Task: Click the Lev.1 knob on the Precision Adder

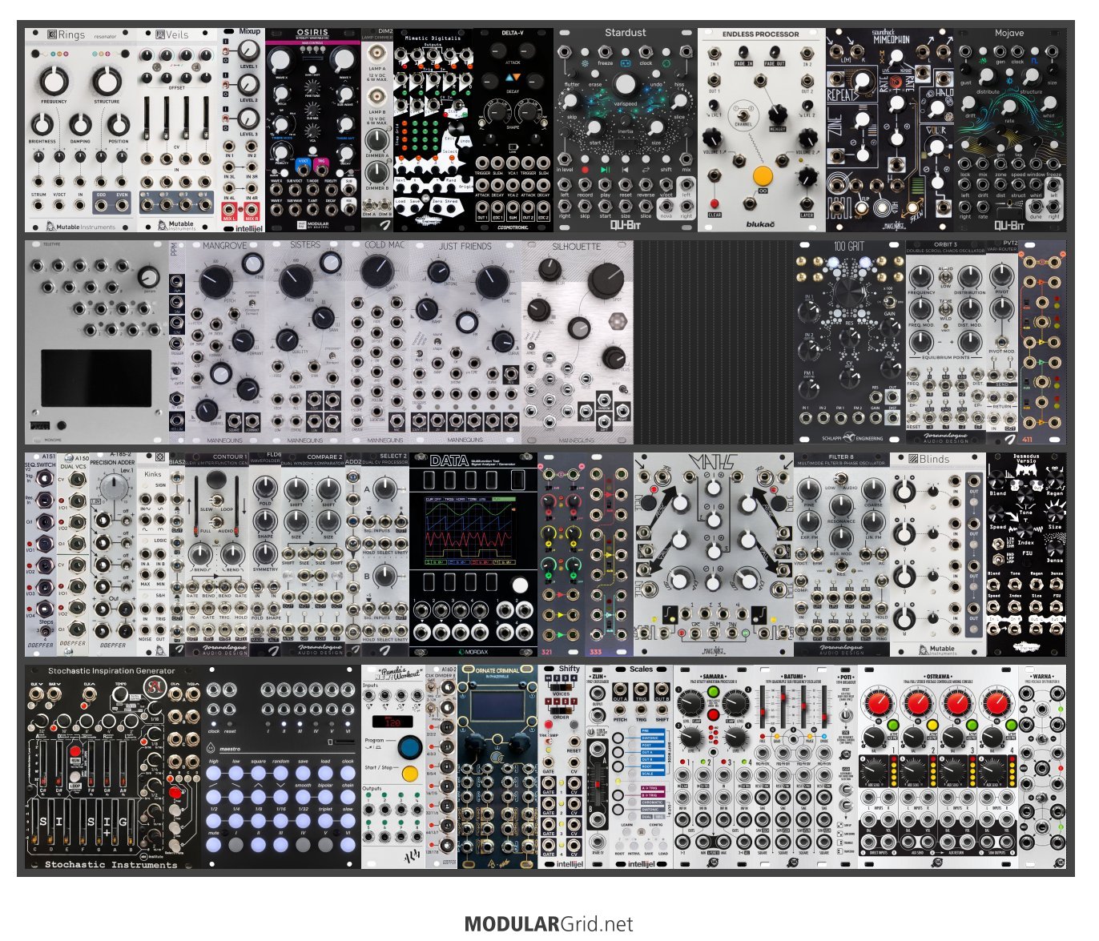Action: pyautogui.click(x=114, y=486)
